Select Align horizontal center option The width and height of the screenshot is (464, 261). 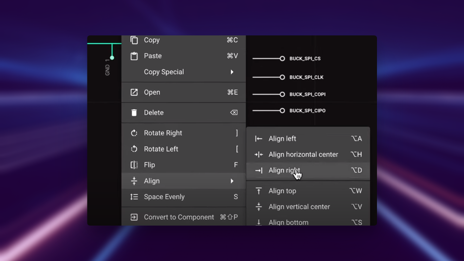303,154
